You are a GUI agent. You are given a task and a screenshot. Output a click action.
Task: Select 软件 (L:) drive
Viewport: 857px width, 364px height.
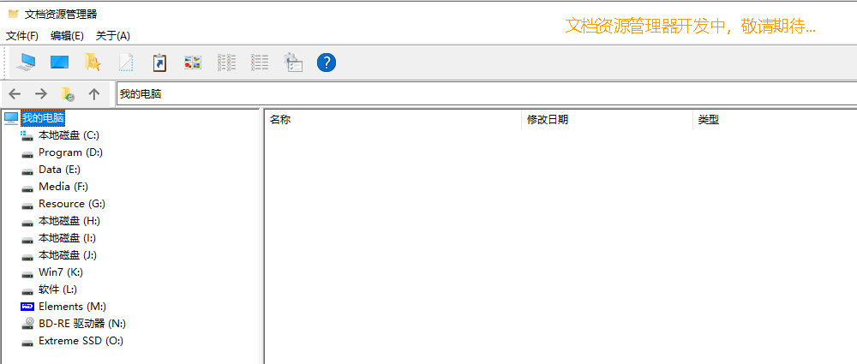click(57, 289)
